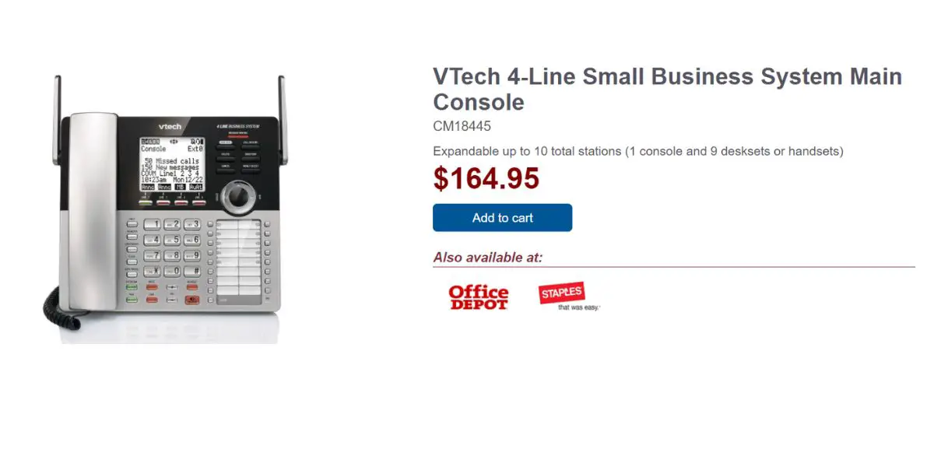Click the $164.95 price
This screenshot has width=934, height=467.
(486, 179)
